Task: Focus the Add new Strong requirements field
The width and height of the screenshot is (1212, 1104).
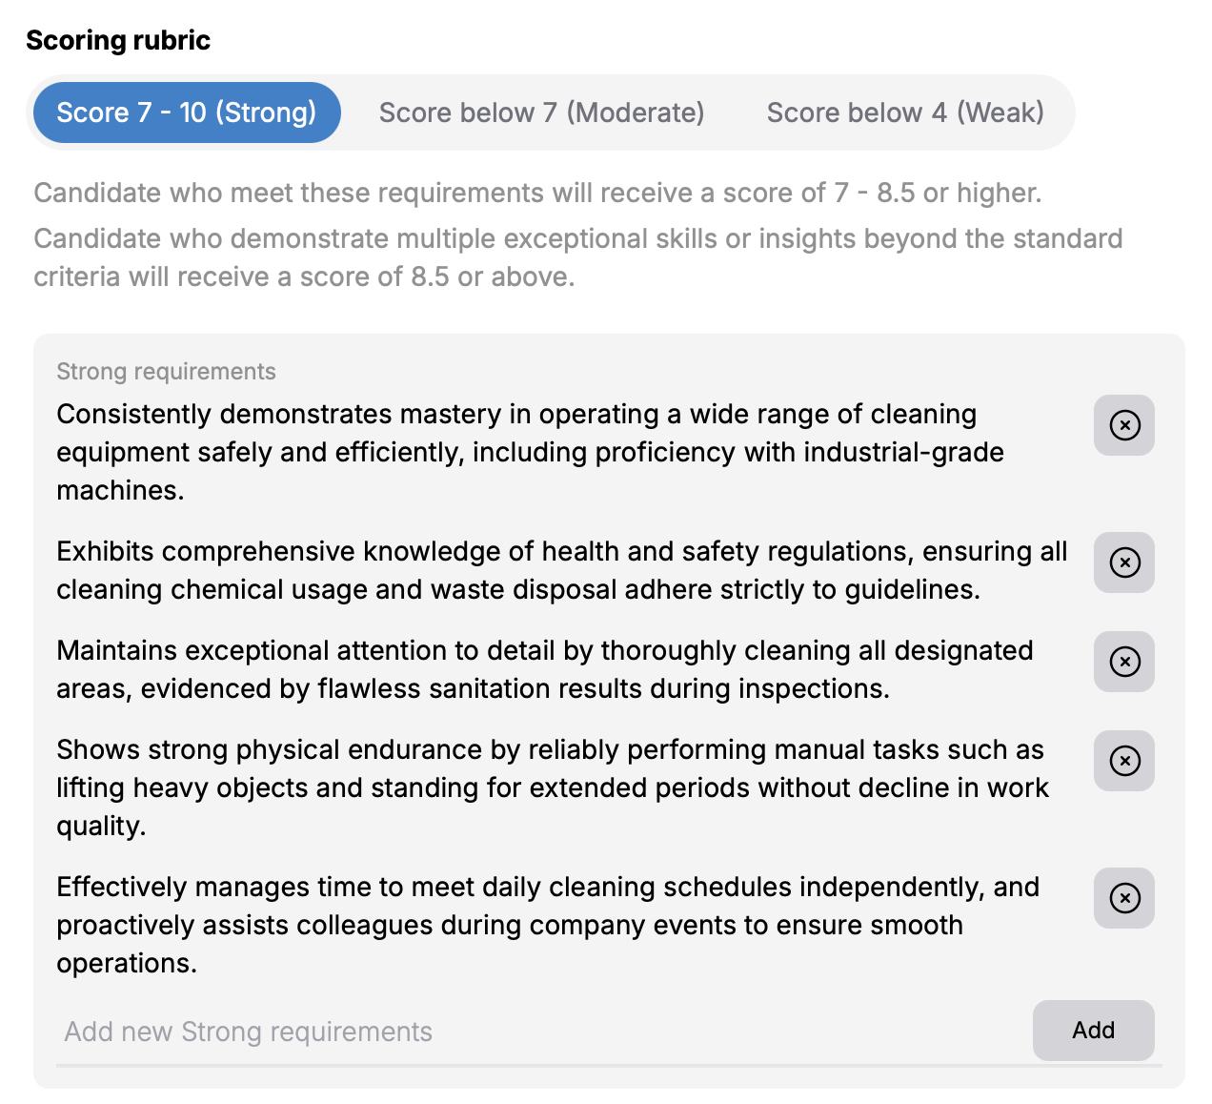Action: pyautogui.click(x=538, y=1032)
